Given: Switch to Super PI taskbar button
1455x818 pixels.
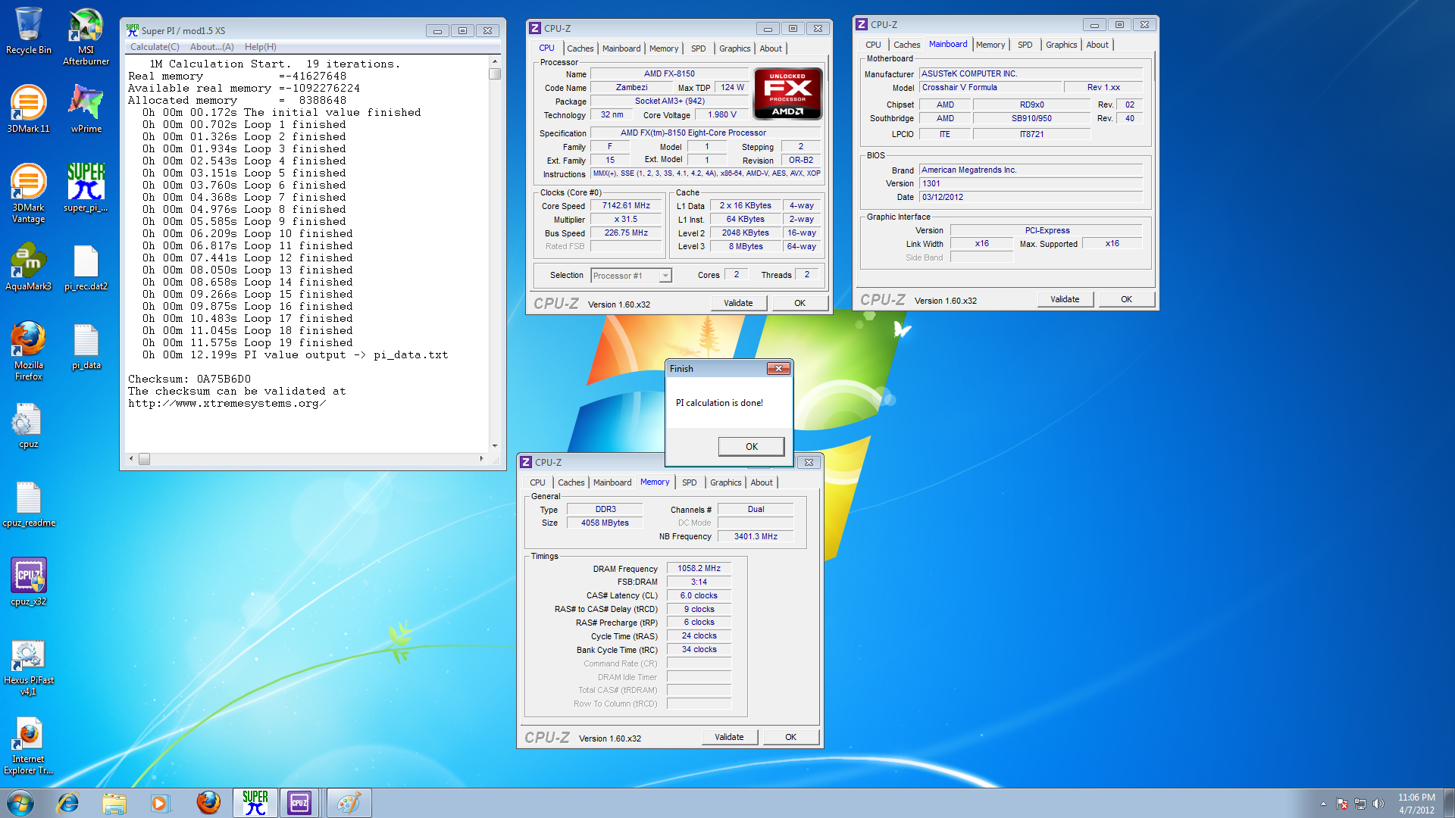Looking at the screenshot, I should pos(255,803).
